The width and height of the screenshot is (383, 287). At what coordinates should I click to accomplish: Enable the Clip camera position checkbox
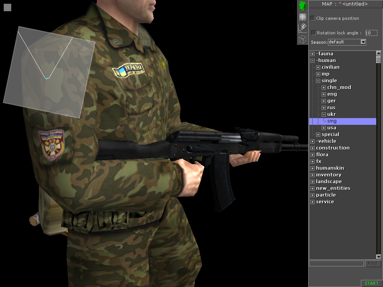(x=312, y=18)
